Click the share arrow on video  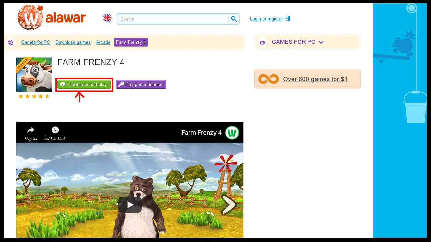31,130
